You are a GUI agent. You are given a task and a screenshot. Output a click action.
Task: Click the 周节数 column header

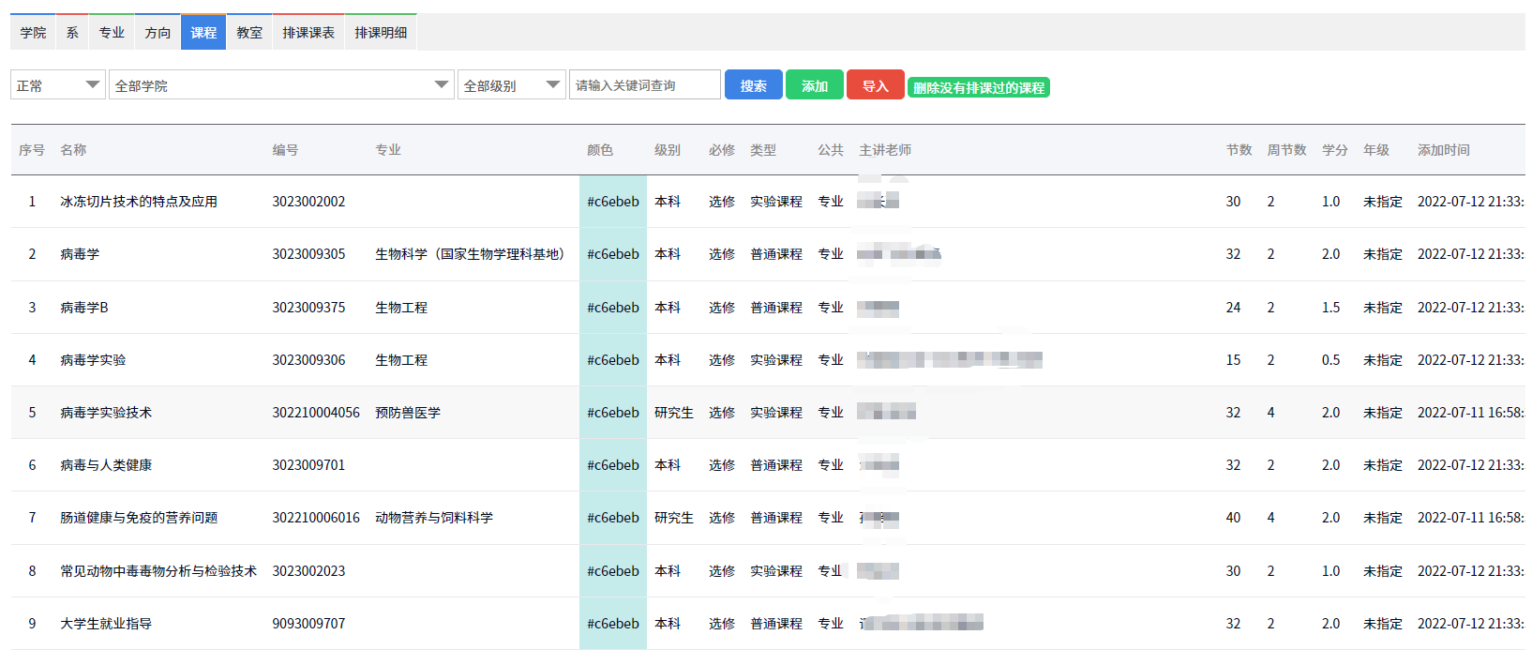point(1287,150)
